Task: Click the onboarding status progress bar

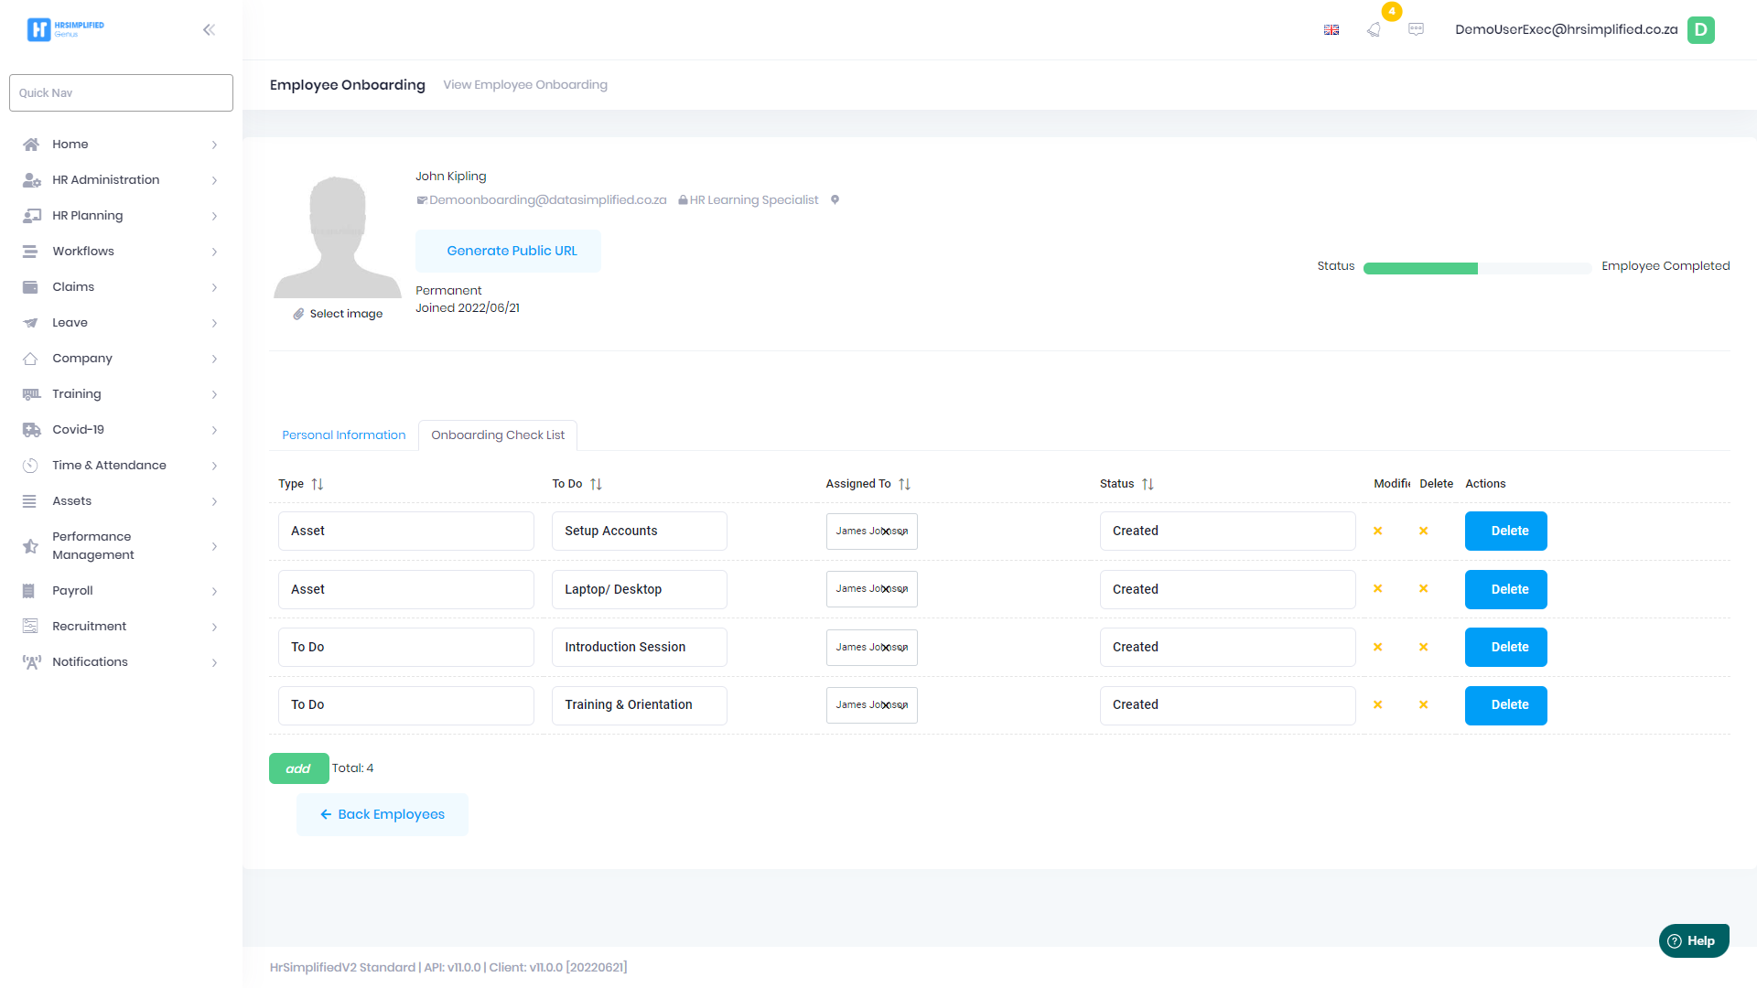Action: click(x=1477, y=268)
